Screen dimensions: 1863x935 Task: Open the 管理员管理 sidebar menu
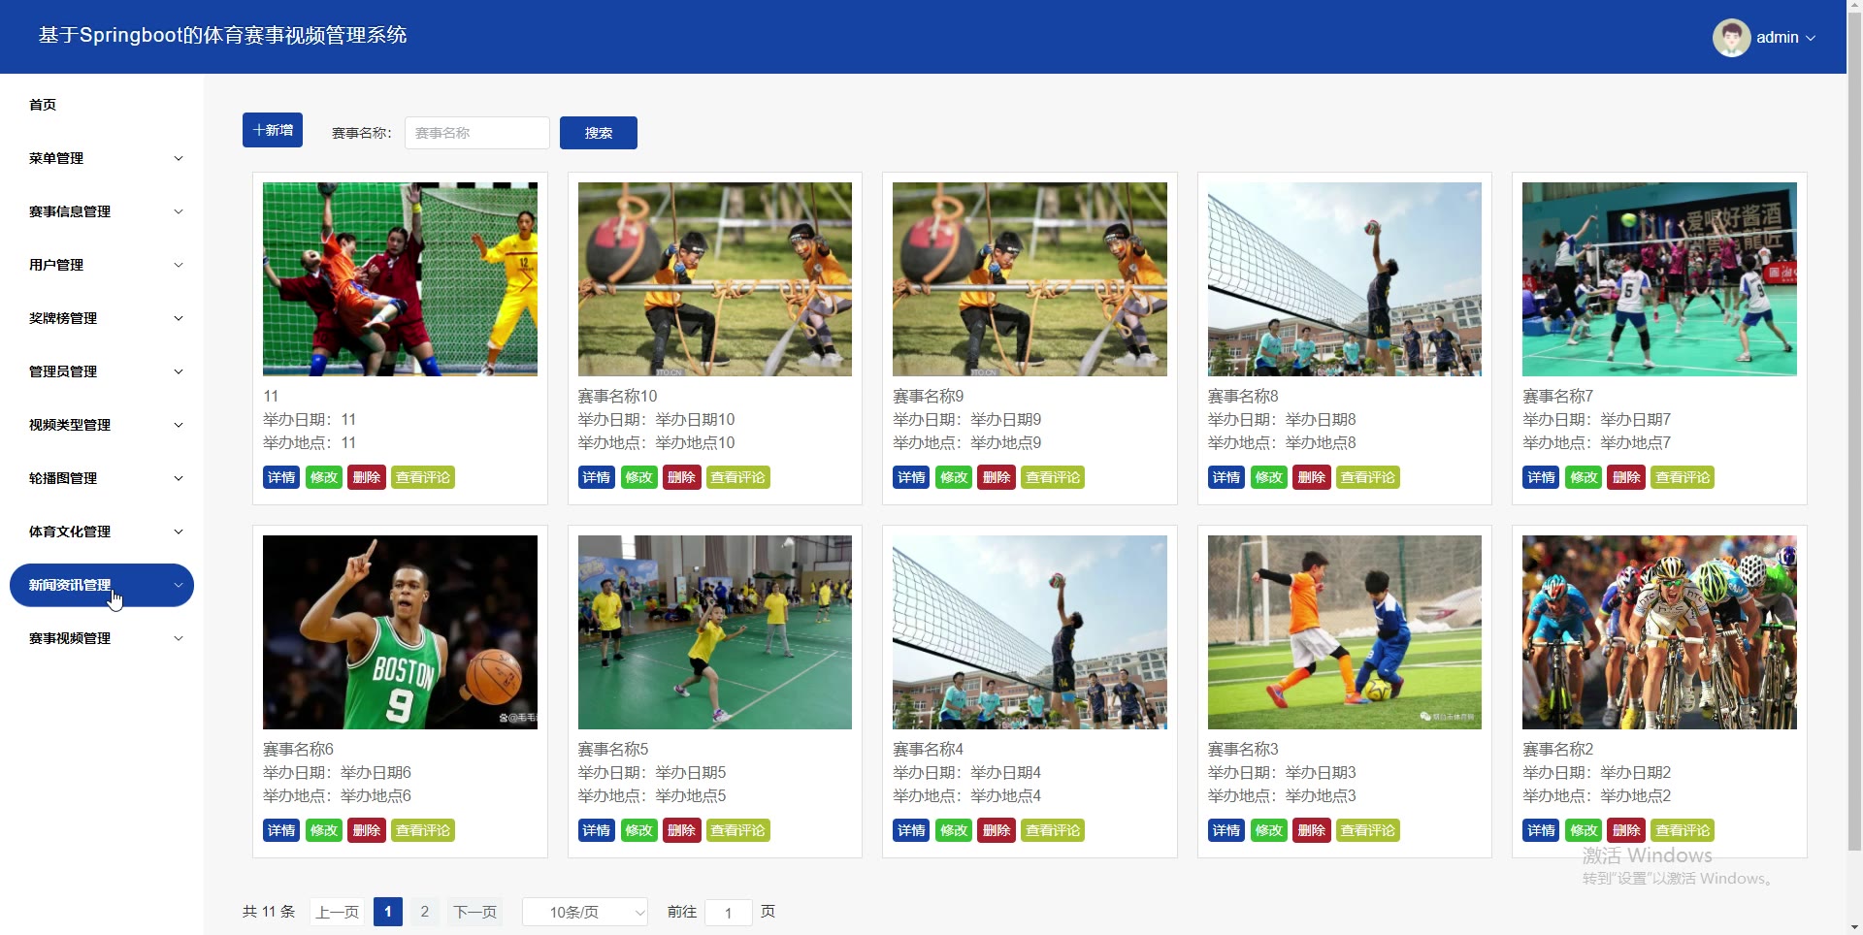[102, 371]
